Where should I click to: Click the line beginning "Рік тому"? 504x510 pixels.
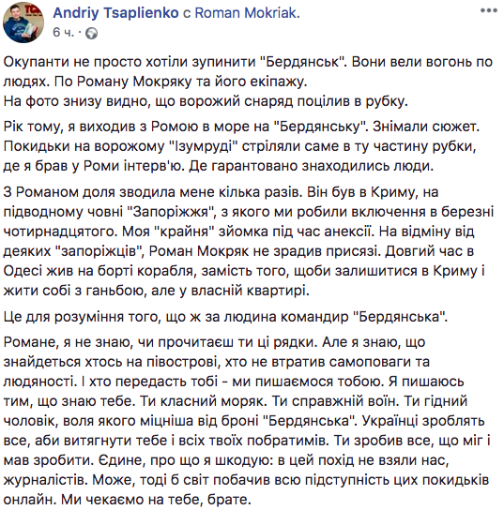click(x=241, y=127)
